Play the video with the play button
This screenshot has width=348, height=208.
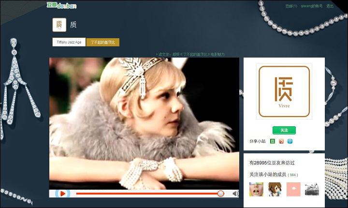tap(62, 193)
